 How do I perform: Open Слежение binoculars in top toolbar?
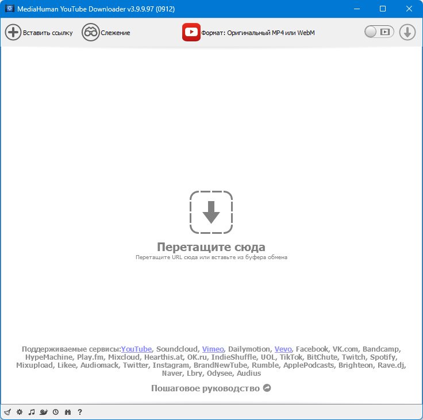click(x=91, y=32)
